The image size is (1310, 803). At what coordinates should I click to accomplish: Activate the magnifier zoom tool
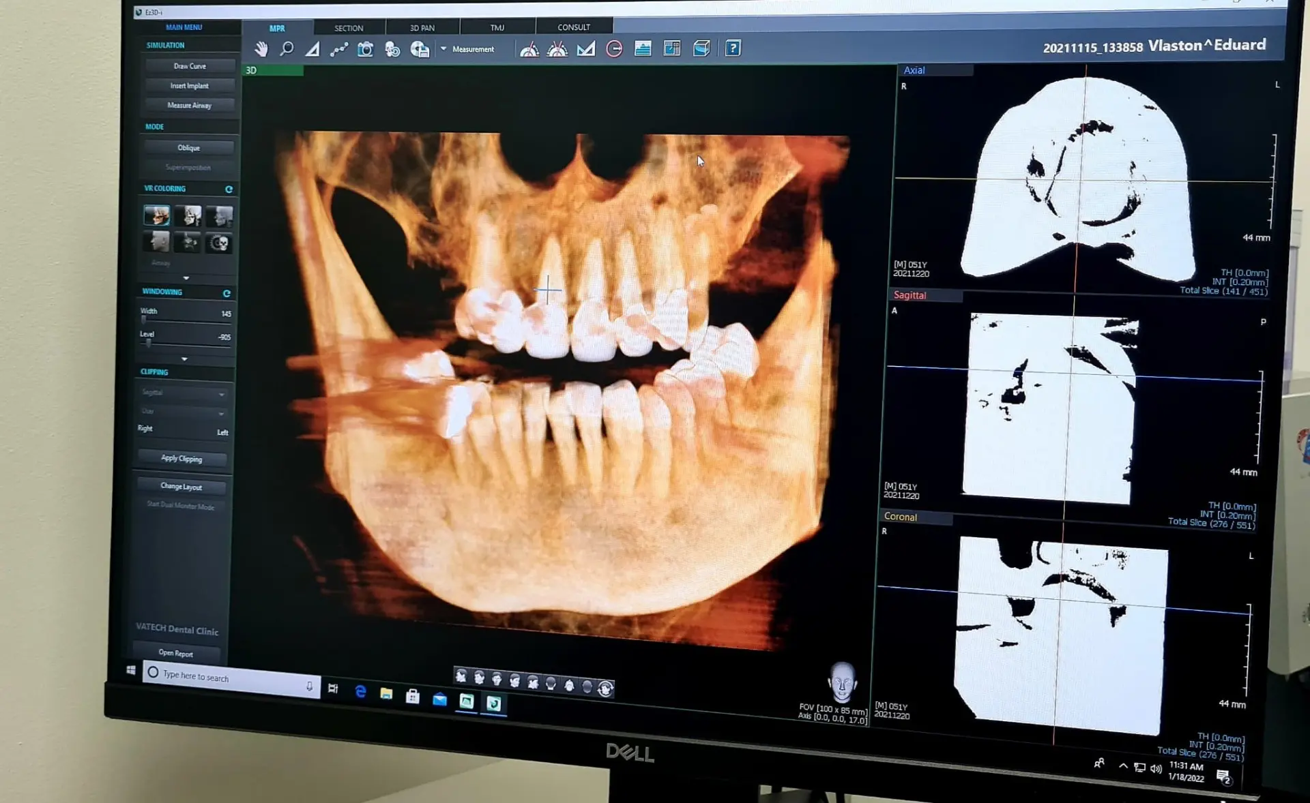coord(287,49)
